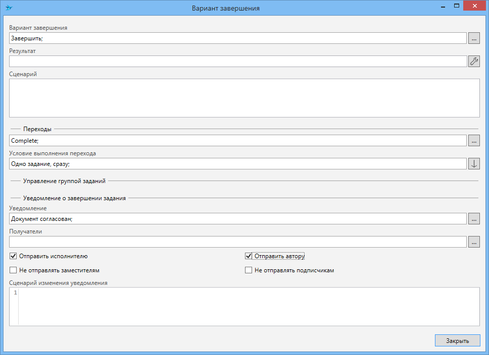Open ellipsis picker for Уведомление field

474,219
